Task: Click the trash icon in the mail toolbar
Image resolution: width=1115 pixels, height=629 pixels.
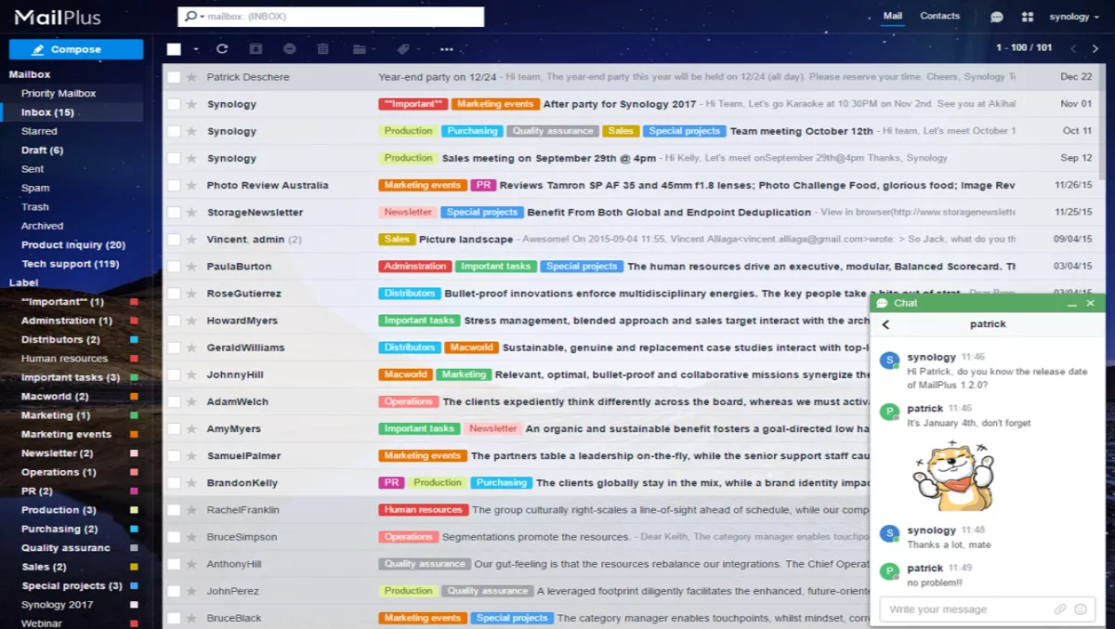Action: pos(323,49)
